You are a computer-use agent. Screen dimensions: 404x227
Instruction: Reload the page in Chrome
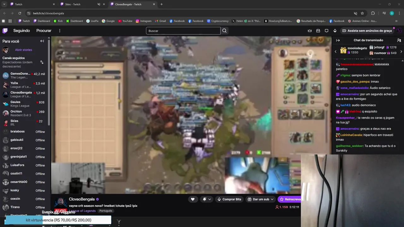[20, 13]
